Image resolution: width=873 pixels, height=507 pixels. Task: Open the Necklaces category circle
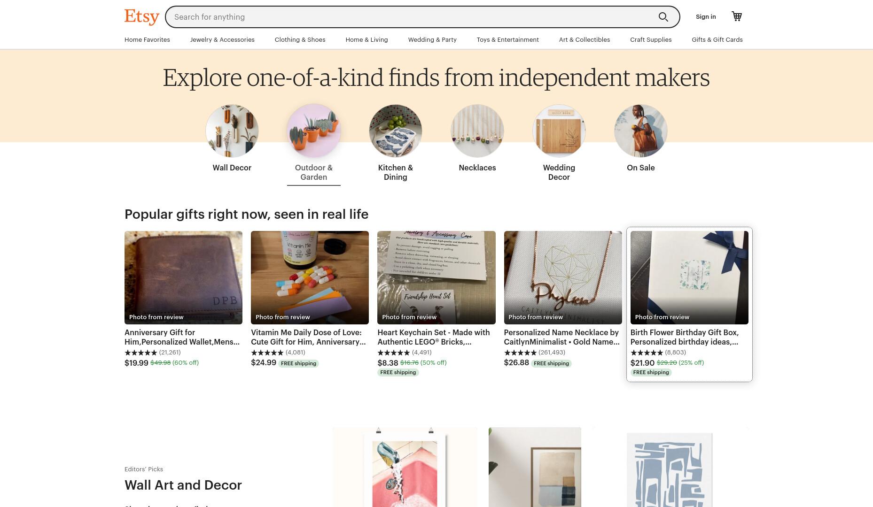477,131
